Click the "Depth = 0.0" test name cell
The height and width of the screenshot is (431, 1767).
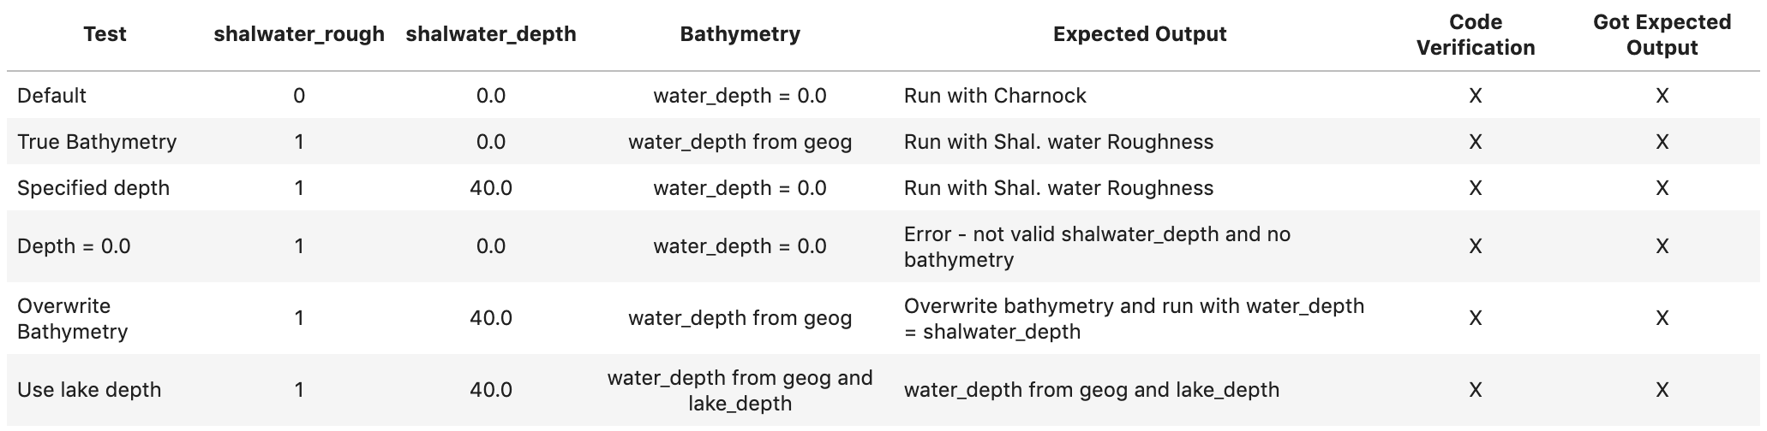click(x=74, y=246)
